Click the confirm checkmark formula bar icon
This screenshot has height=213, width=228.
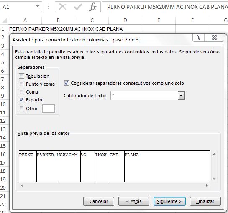tap(78, 7)
